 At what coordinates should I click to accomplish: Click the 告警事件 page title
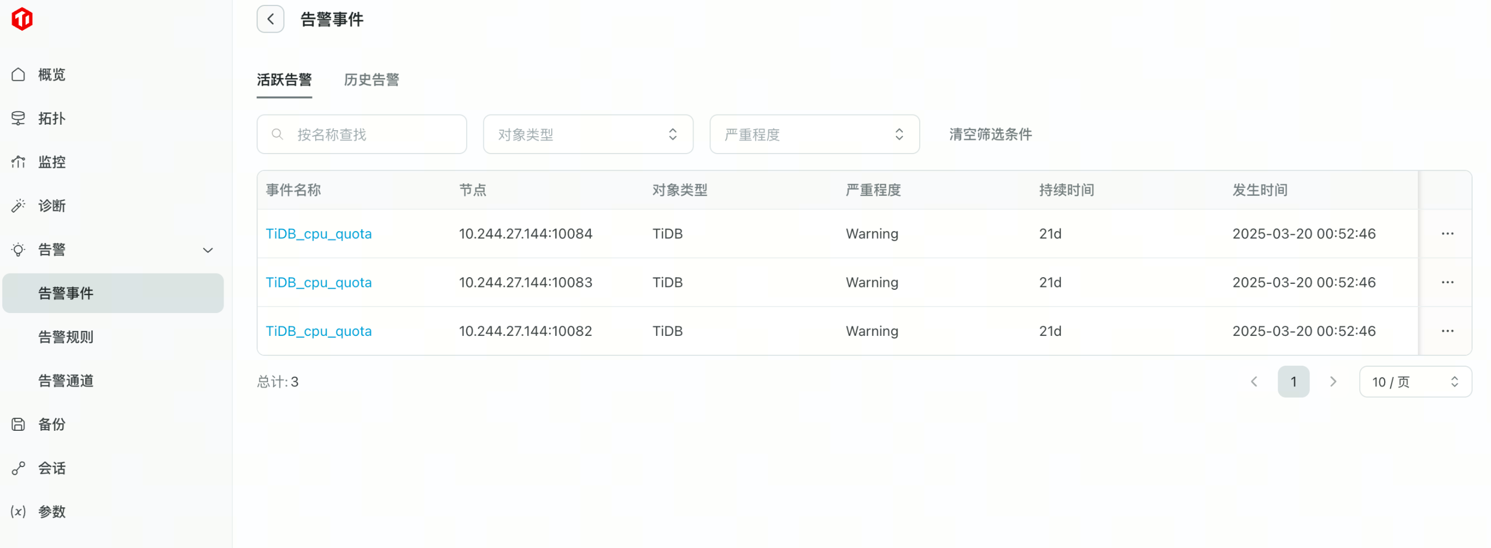click(x=332, y=20)
